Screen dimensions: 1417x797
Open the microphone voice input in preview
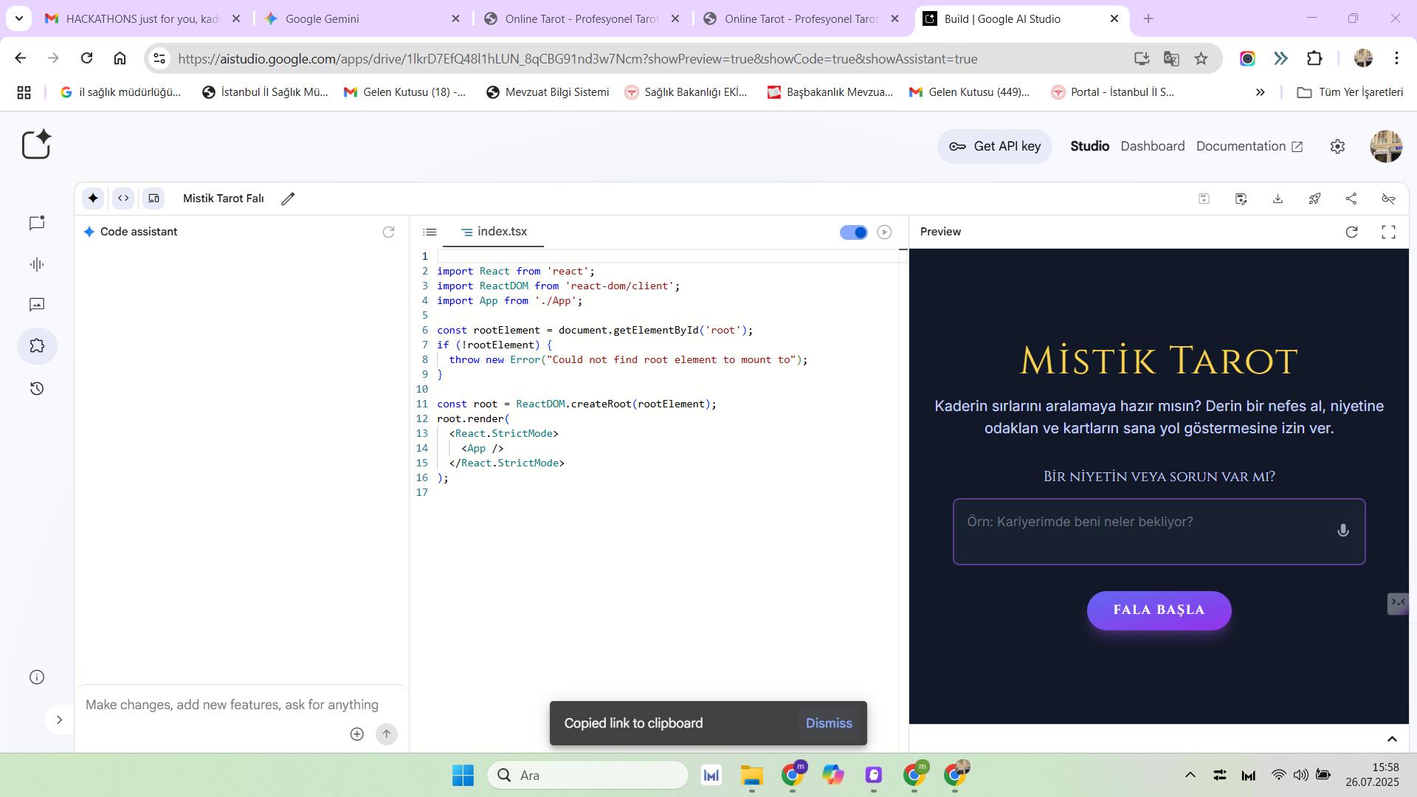pyautogui.click(x=1342, y=531)
